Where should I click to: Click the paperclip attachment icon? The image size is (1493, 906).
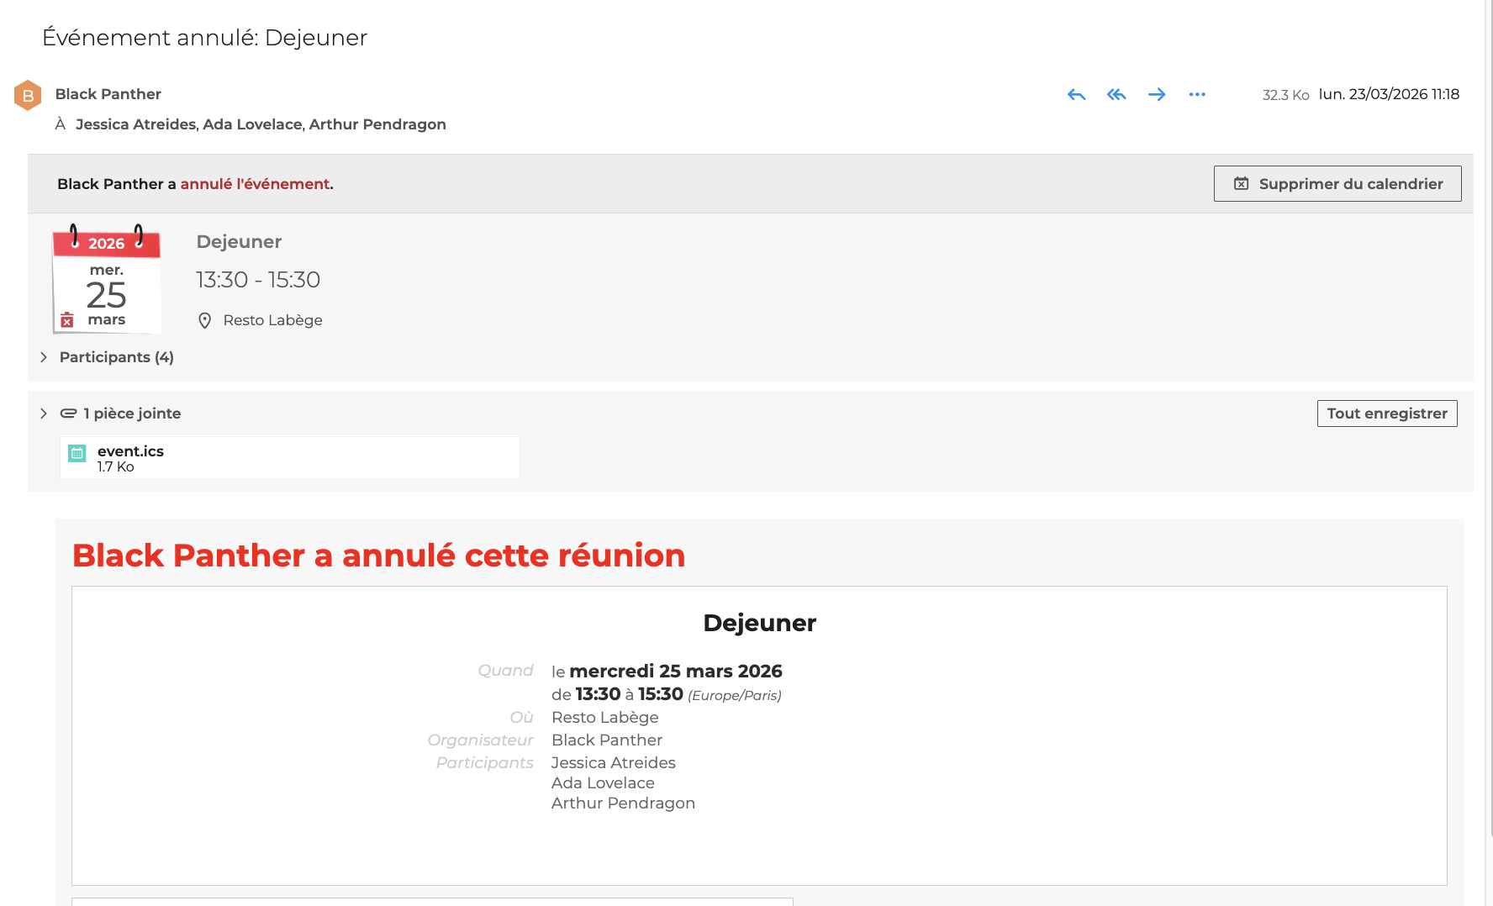click(x=69, y=413)
